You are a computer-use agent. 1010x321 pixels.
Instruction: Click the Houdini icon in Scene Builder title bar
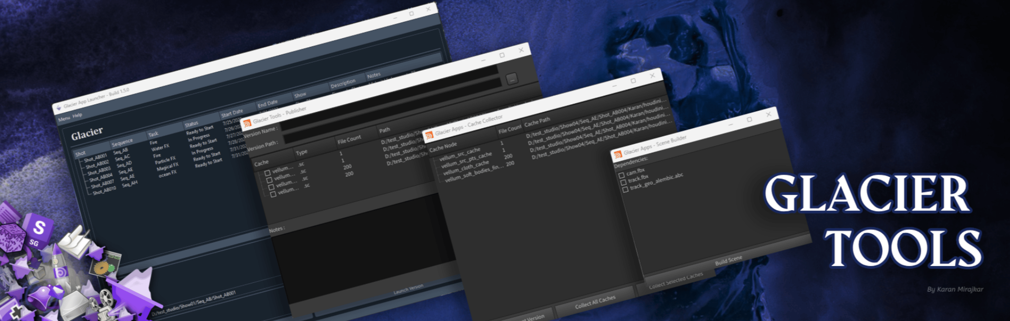618,154
